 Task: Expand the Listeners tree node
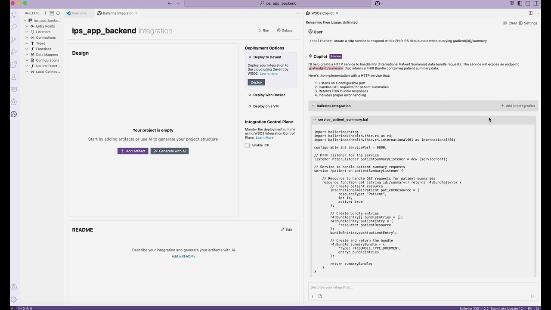27,32
